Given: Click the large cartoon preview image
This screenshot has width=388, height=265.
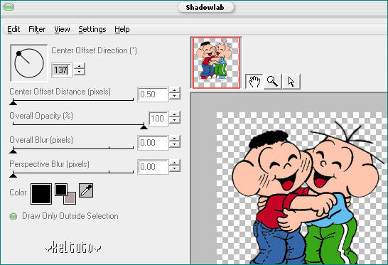Looking at the screenshot, I should click(302, 188).
